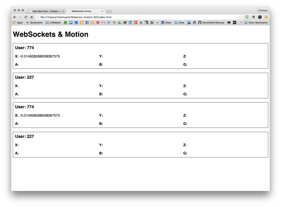This screenshot has width=281, height=207.
Task: Switch to the Add New Post tab
Action: 47,11
